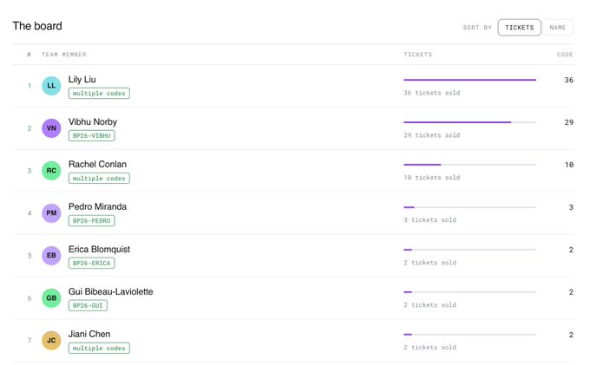590x365 pixels.
Task: Open Lily Liu's multiple codes tag
Action: pos(99,94)
